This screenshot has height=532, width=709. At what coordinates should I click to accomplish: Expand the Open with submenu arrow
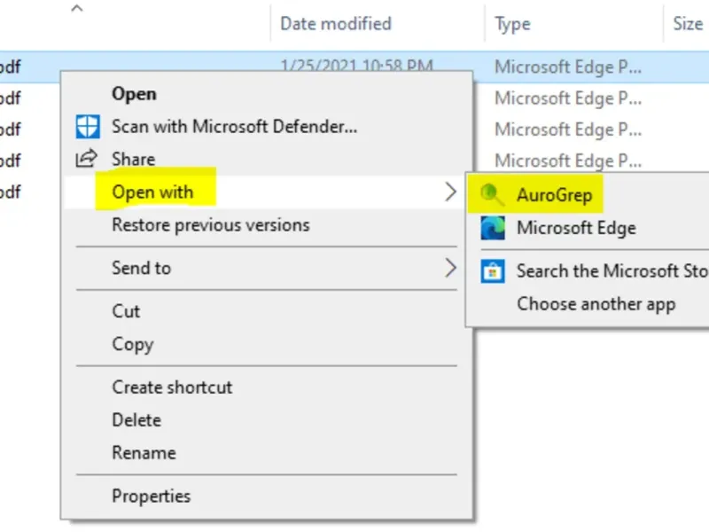(x=450, y=192)
